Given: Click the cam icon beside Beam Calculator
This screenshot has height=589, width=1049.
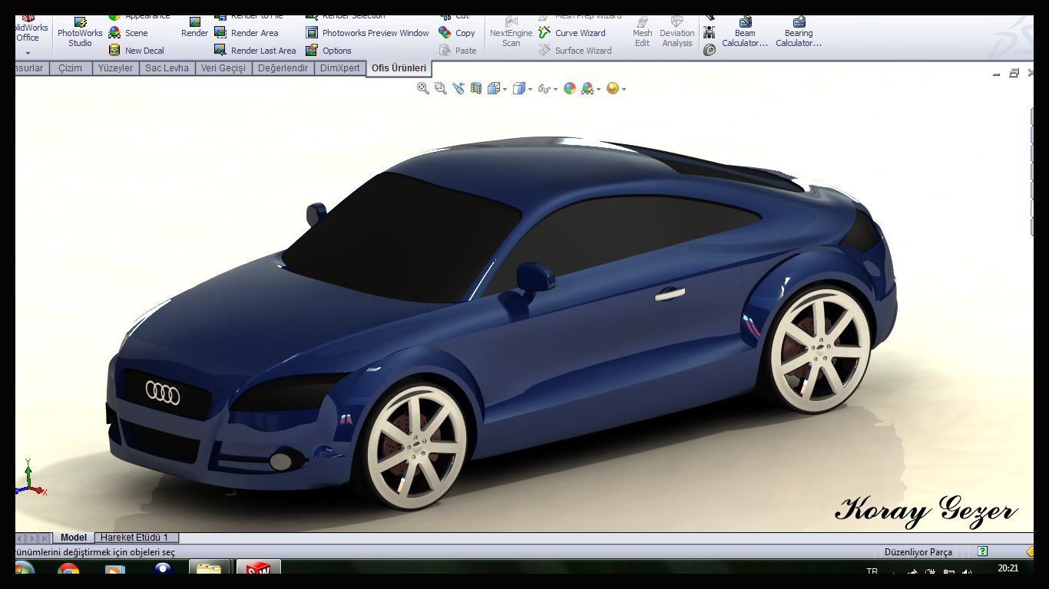Looking at the screenshot, I should [710, 50].
